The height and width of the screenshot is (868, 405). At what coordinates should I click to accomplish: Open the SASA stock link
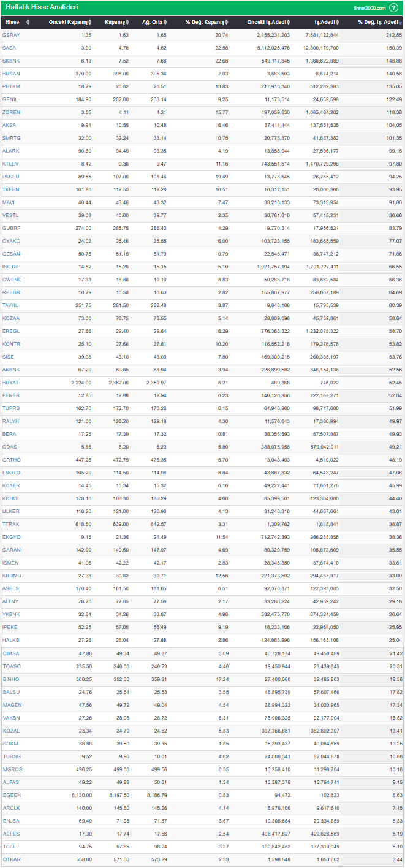pyautogui.click(x=9, y=48)
